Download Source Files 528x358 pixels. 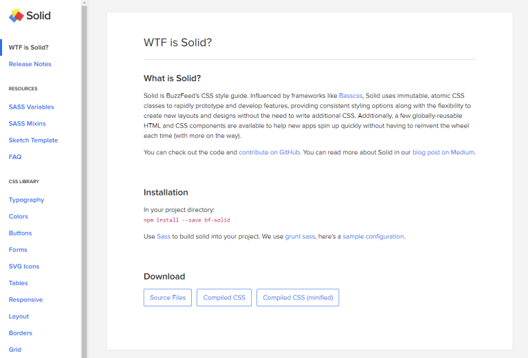tap(168, 297)
